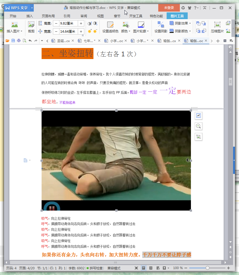Click the undo arrow in quick toolbar

30,41
